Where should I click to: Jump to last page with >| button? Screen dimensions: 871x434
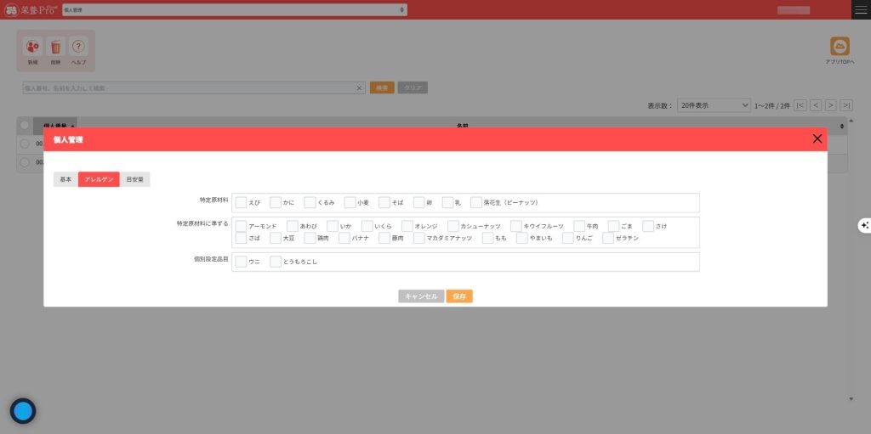[x=845, y=105]
